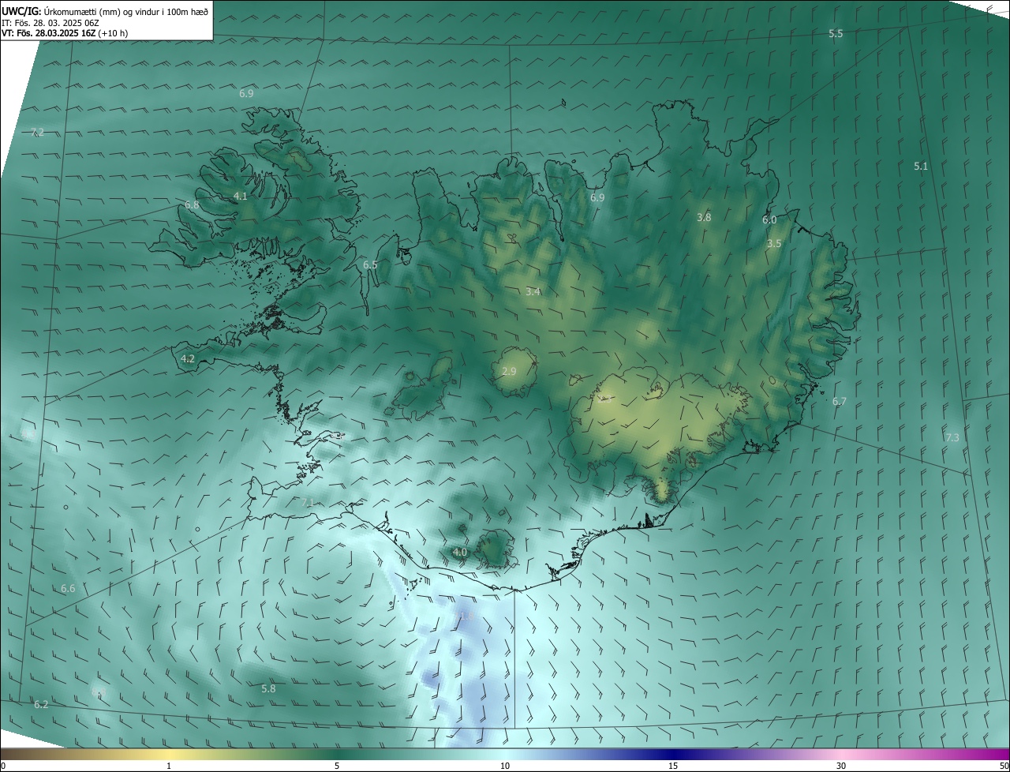Click the 0 tick on the colour scale
The image size is (1010, 772).
pos(3,766)
